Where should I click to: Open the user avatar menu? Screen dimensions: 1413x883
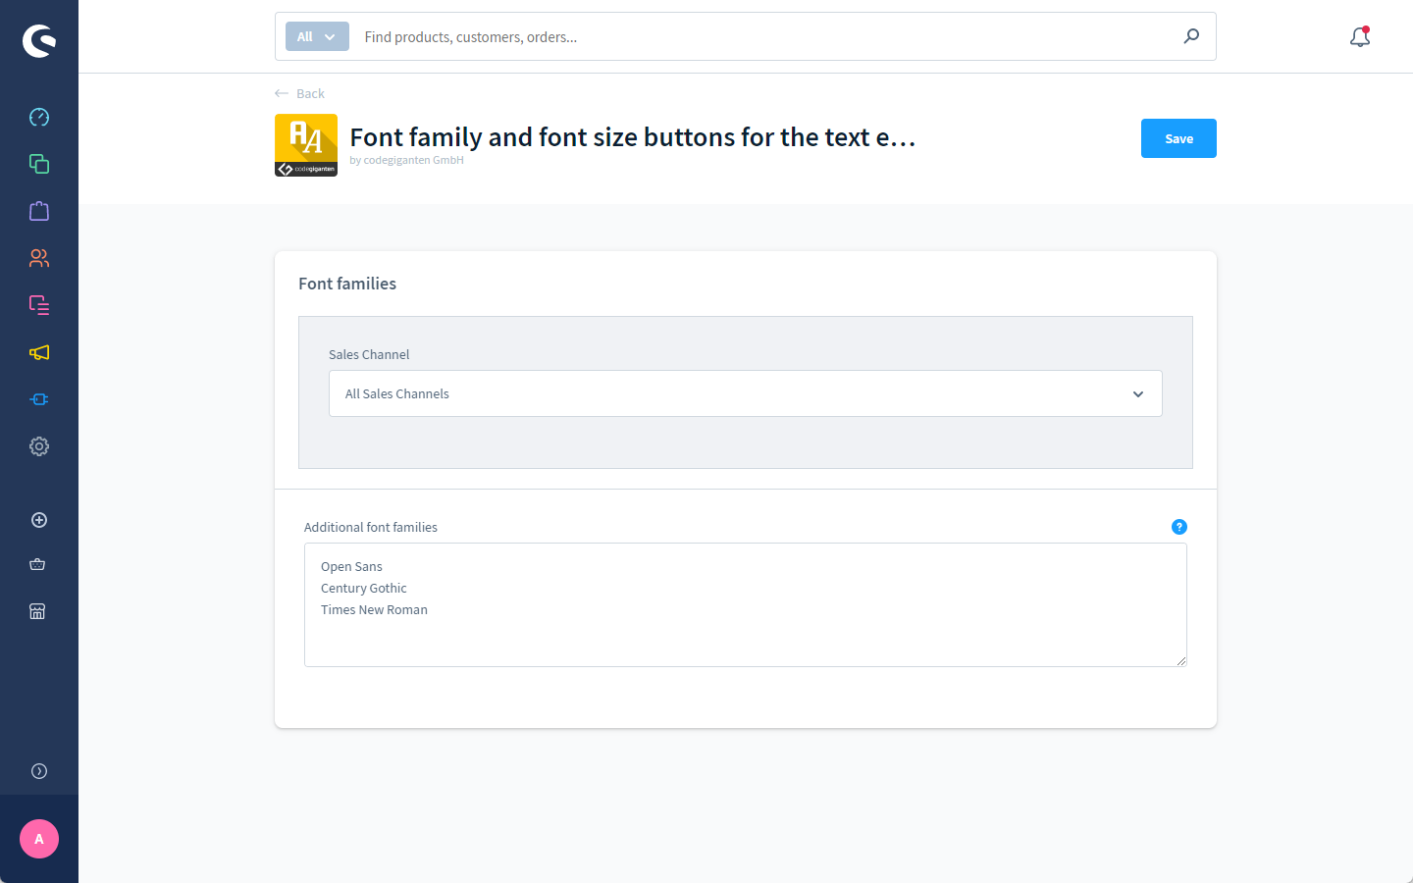(39, 839)
